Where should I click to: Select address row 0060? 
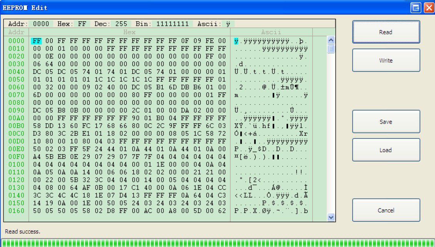click(17, 87)
